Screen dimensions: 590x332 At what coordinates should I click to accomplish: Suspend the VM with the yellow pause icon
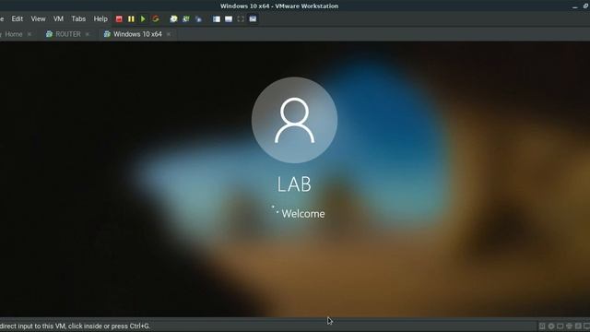tap(131, 18)
